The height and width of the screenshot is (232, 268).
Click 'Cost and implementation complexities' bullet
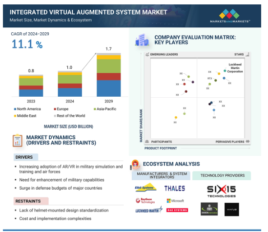click(55, 218)
